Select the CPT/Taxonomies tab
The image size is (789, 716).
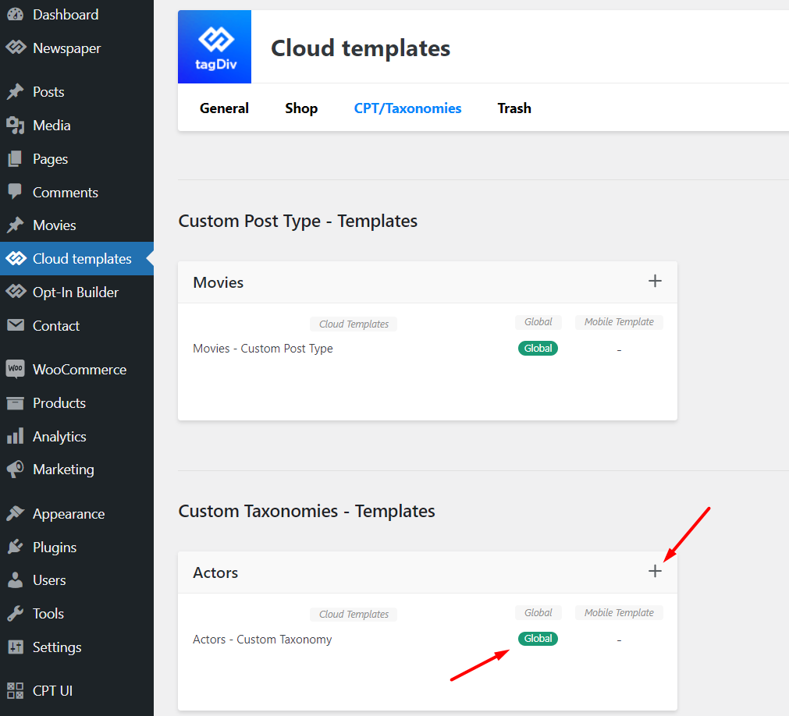407,108
